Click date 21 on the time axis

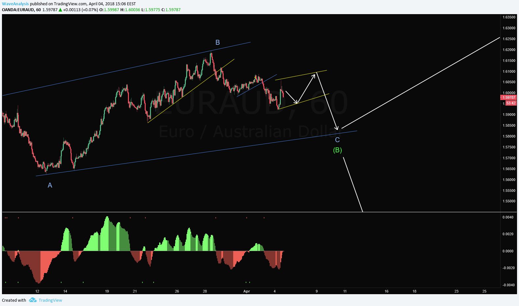[x=135, y=291]
